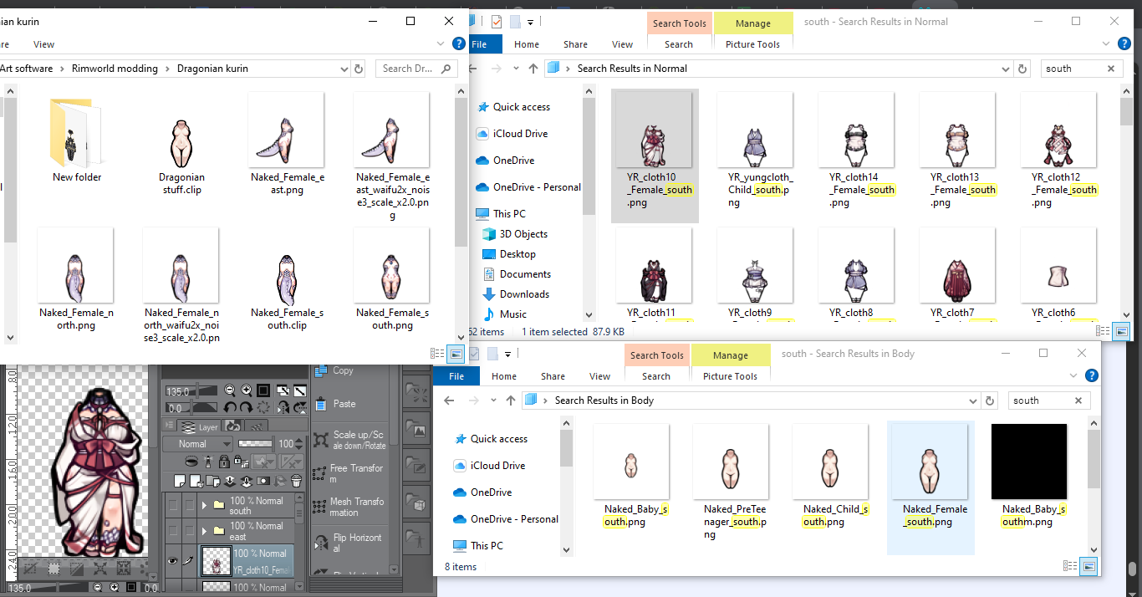Expand the east layer folder
The image size is (1142, 597).
(204, 530)
